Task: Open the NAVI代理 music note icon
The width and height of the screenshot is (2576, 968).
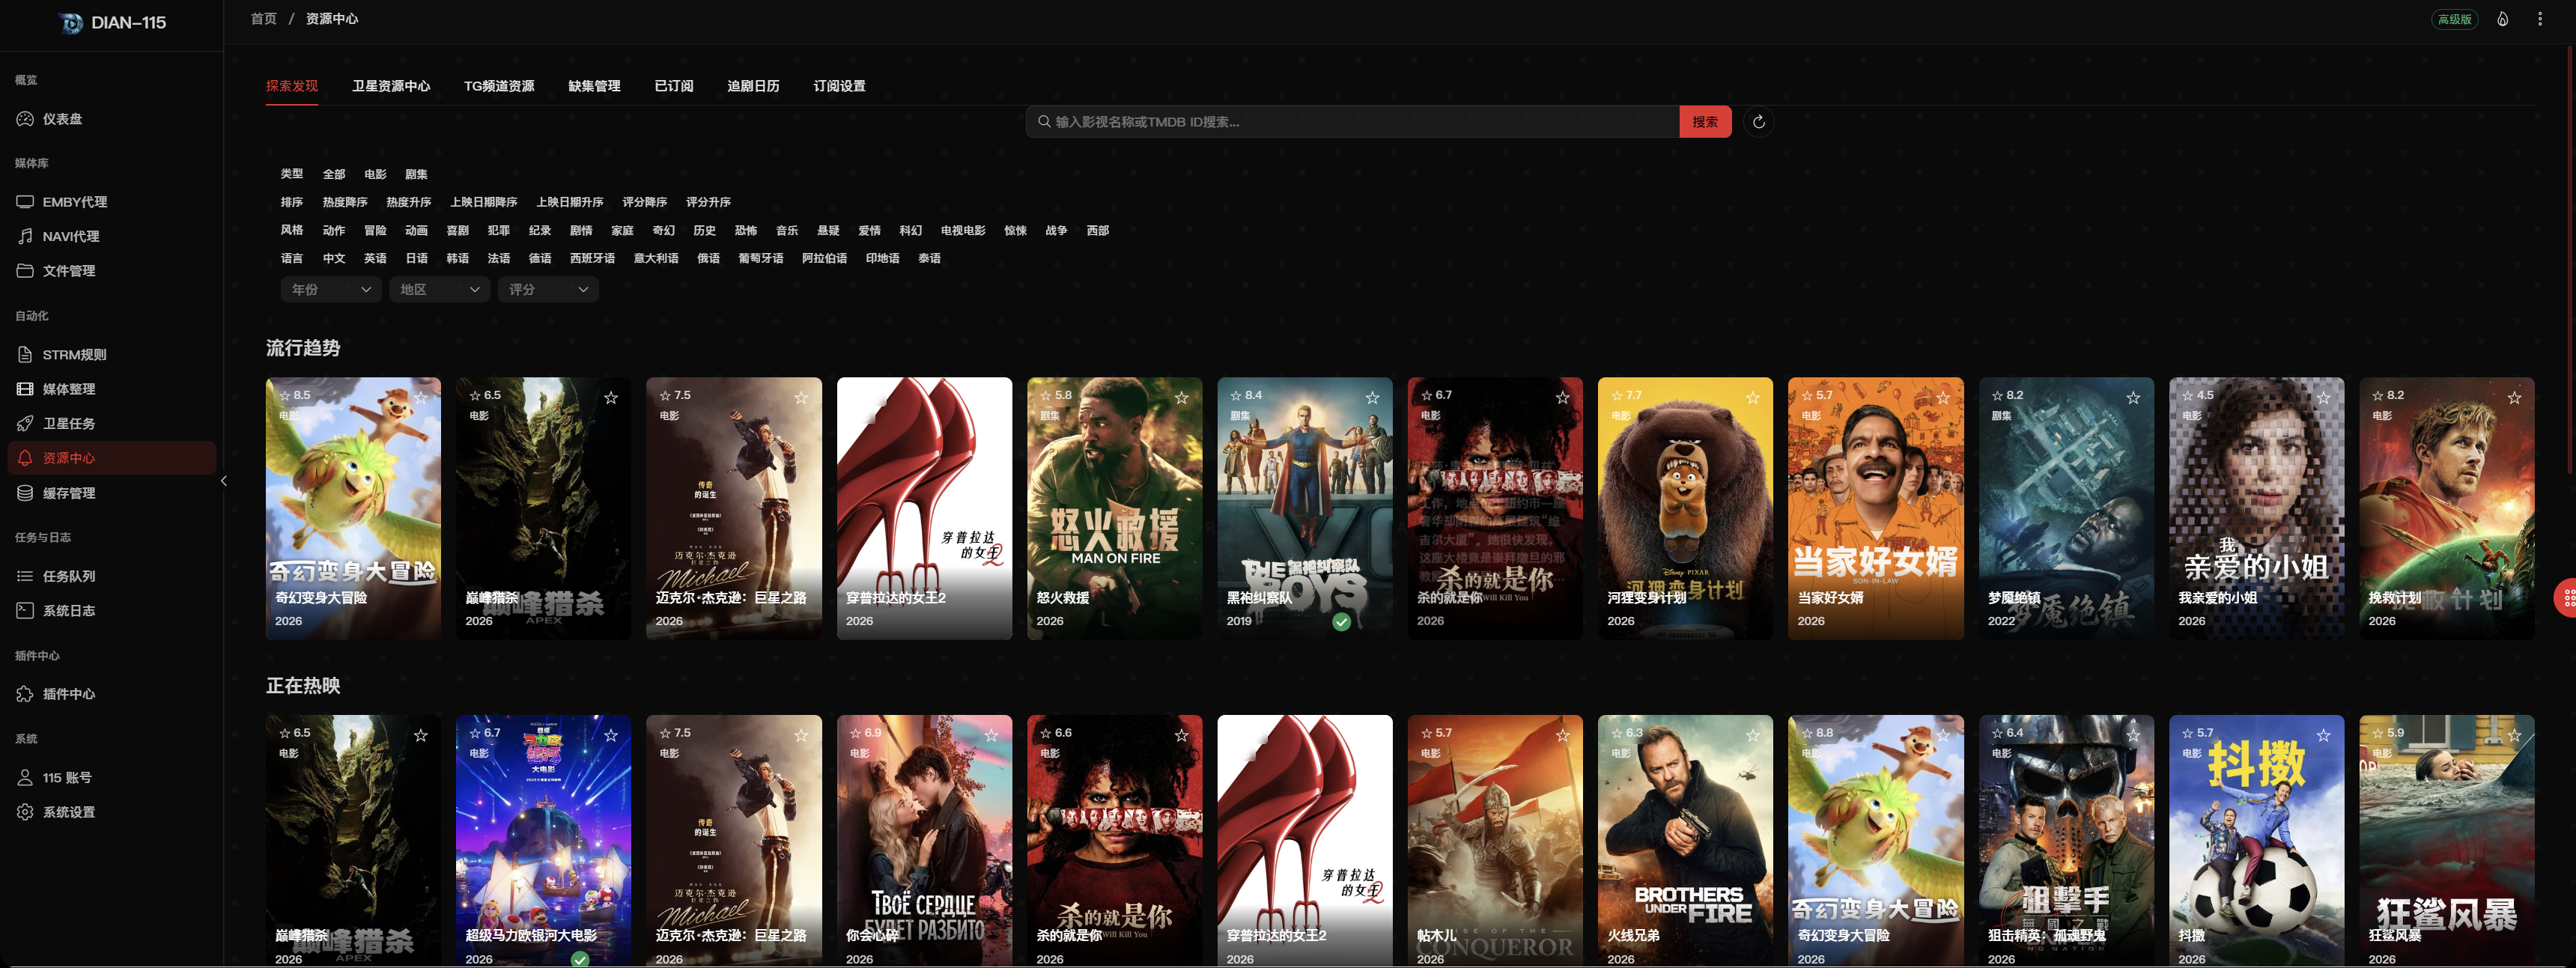Action: click(x=25, y=236)
